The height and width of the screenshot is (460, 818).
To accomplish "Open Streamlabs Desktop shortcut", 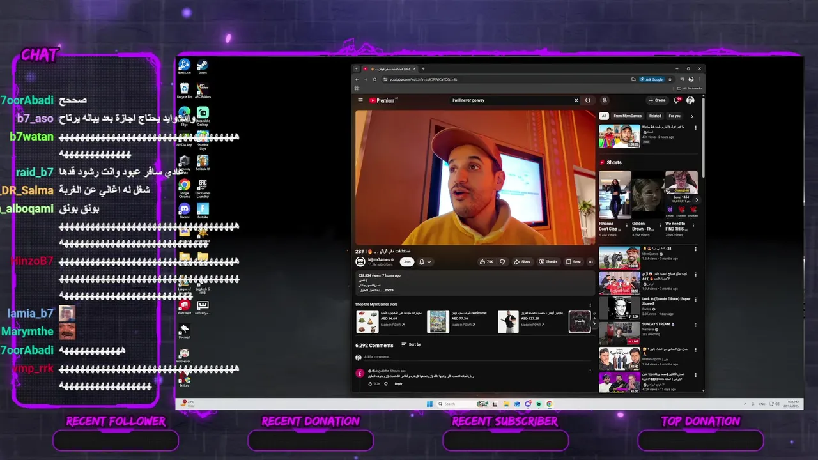I will (x=203, y=116).
